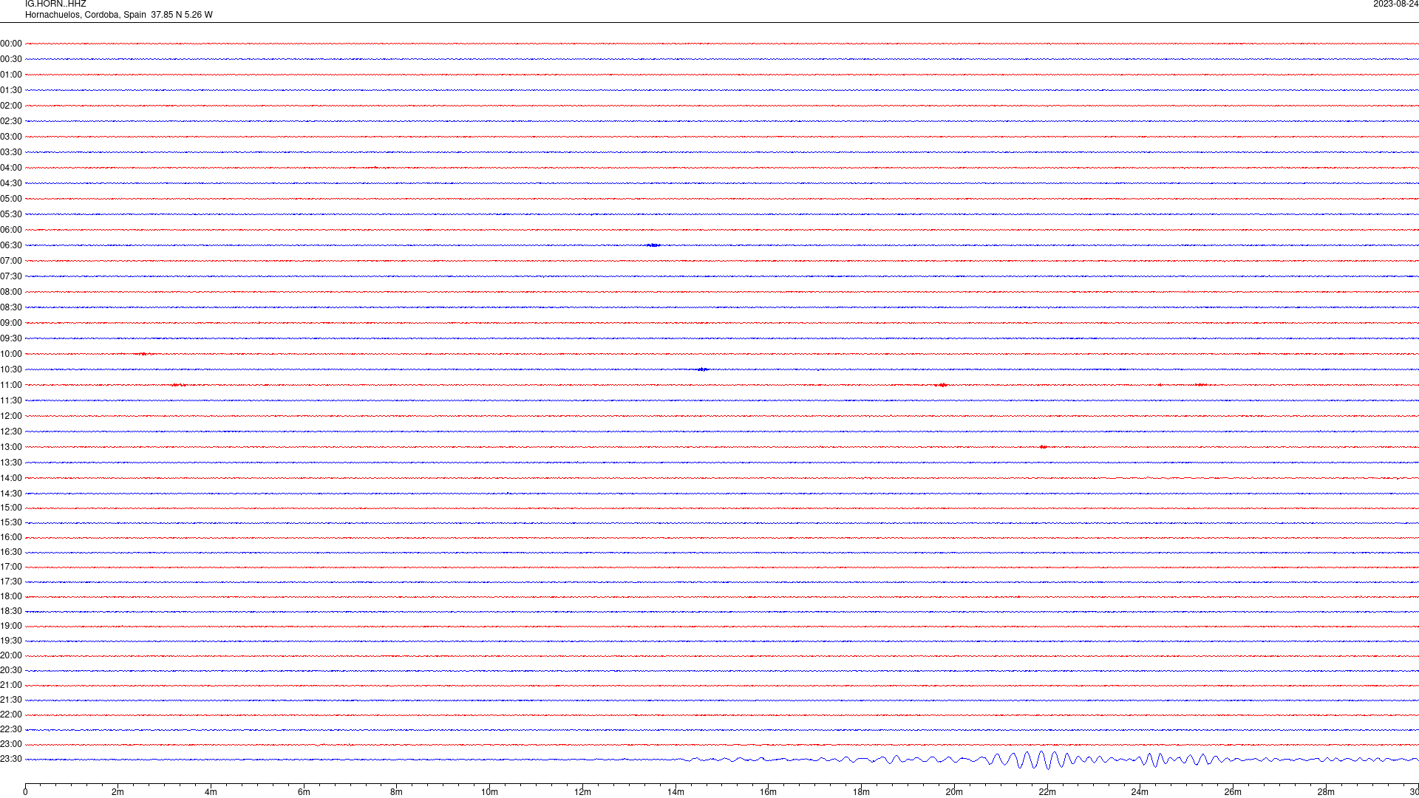
Task: Click the 2m tick label on axis
Action: pyautogui.click(x=118, y=792)
